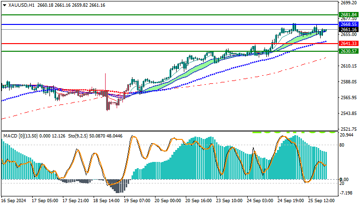Click the 2655.00 price axis value
The height and width of the screenshot is (206, 360).
tap(349, 34)
